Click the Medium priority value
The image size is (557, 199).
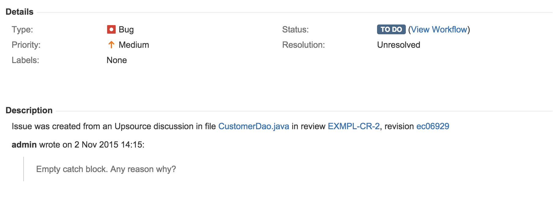[134, 45]
